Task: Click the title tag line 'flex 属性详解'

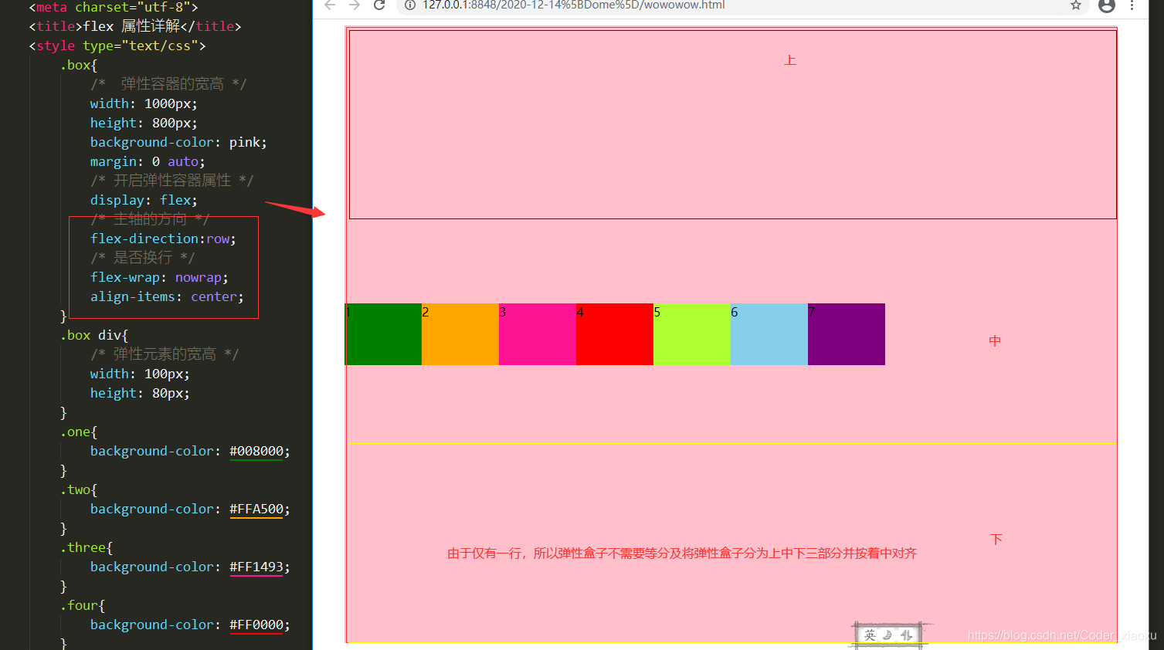Action: pos(135,26)
